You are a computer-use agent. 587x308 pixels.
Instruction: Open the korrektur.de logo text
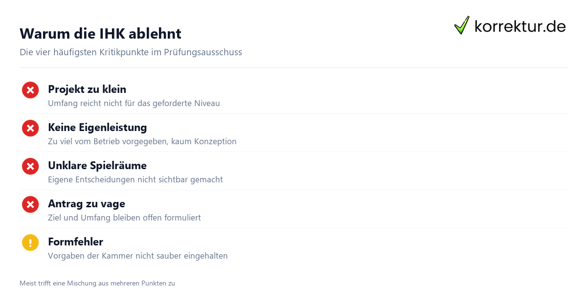520,26
